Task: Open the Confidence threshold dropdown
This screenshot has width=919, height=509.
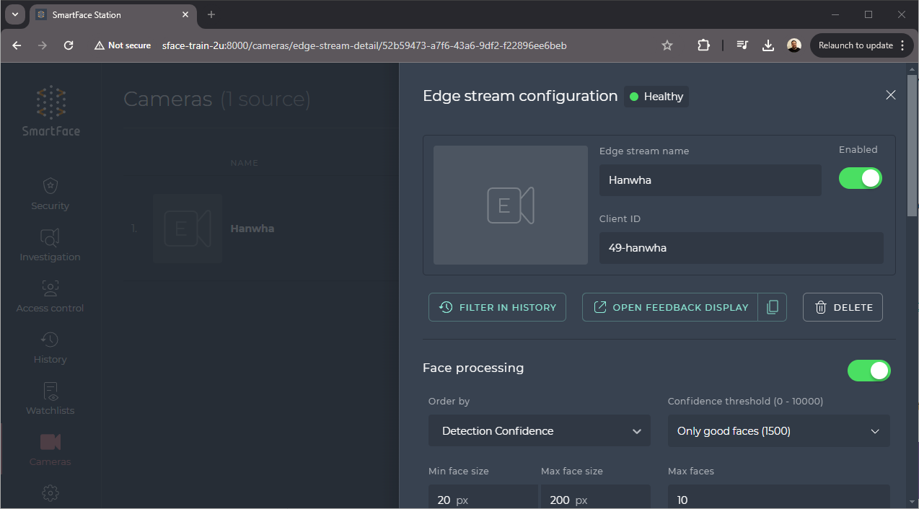Action: (778, 430)
